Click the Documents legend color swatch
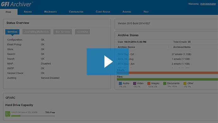 pyautogui.click(x=165, y=83)
